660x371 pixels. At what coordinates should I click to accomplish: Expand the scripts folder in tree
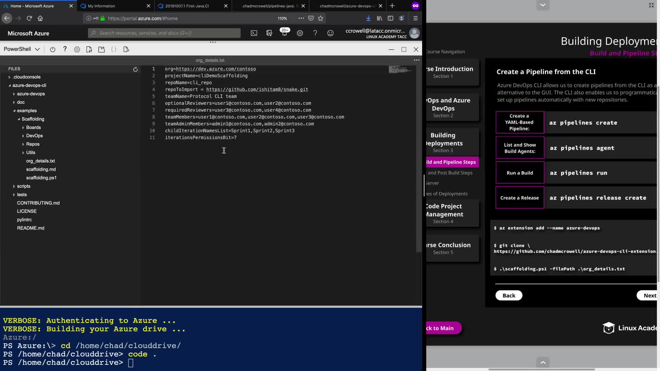23,186
